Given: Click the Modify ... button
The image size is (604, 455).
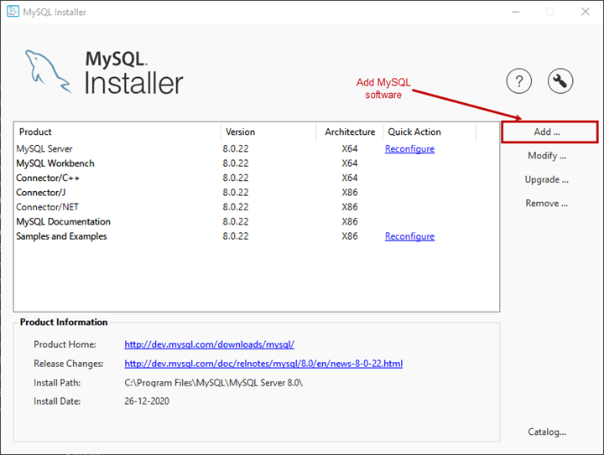Looking at the screenshot, I should coord(547,156).
